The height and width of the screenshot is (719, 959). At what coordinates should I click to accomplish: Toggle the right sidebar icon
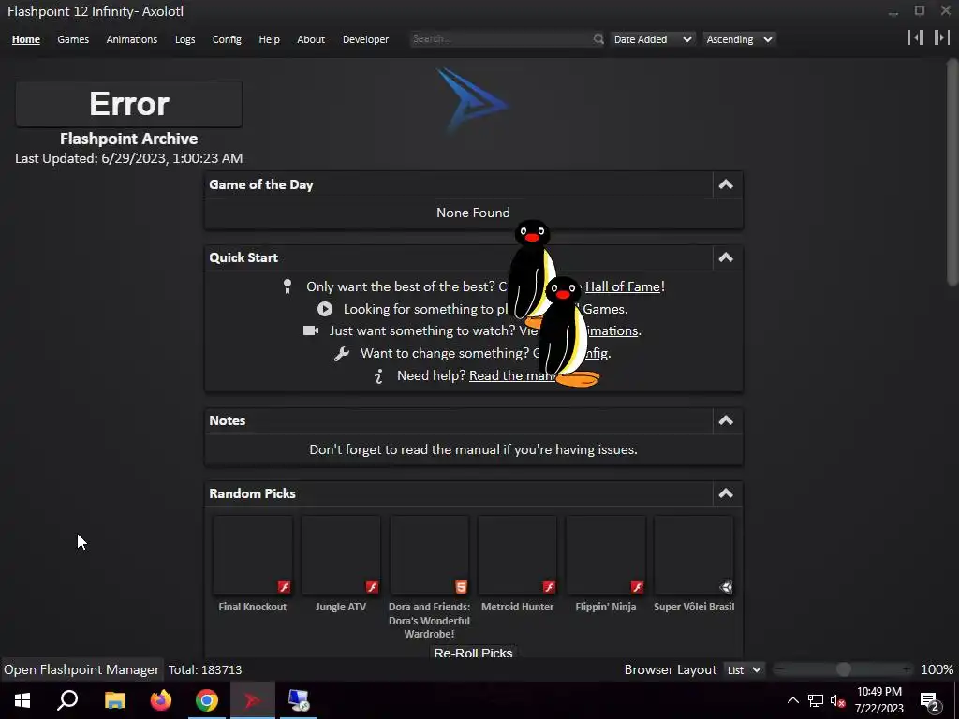coord(942,37)
